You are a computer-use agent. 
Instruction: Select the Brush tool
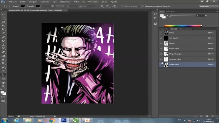(3, 41)
